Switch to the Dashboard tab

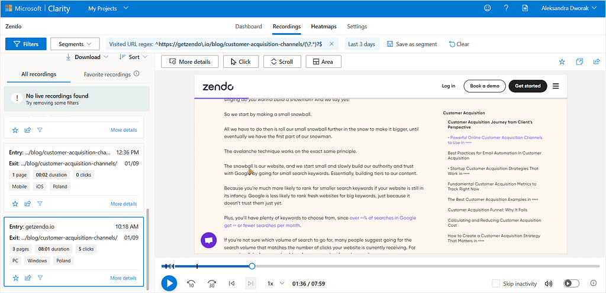249,27
